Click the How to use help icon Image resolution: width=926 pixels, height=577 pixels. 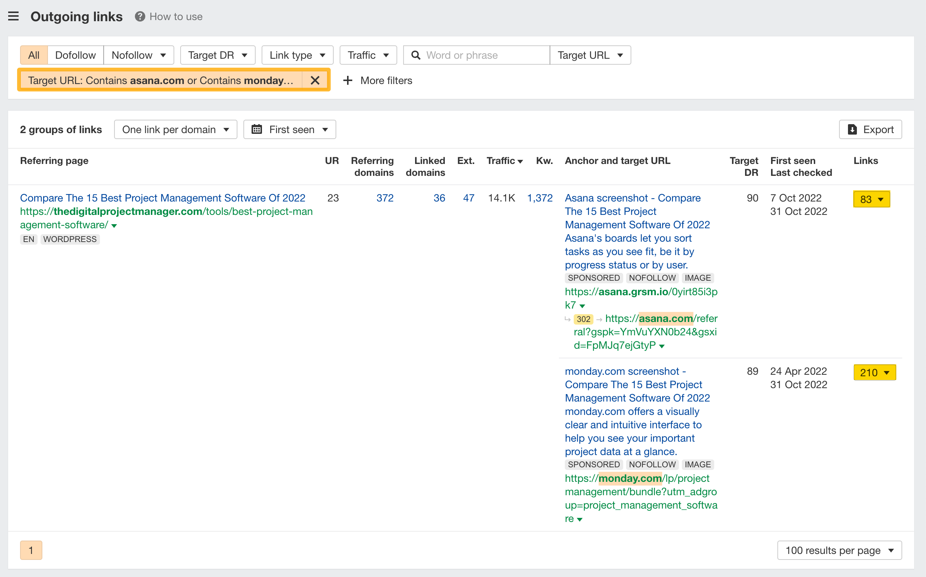[x=140, y=16]
